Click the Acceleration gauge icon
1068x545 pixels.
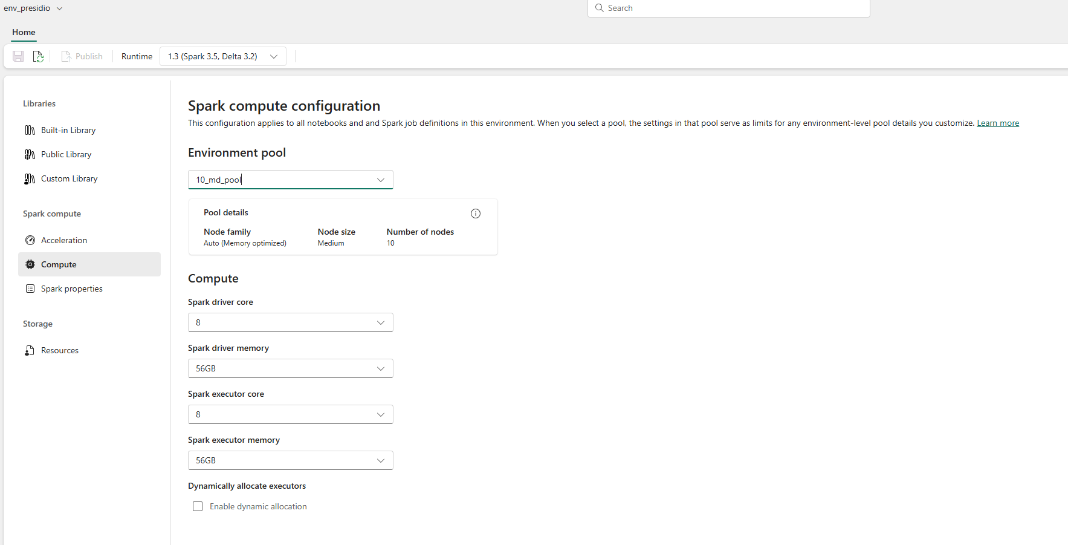pyautogui.click(x=30, y=240)
